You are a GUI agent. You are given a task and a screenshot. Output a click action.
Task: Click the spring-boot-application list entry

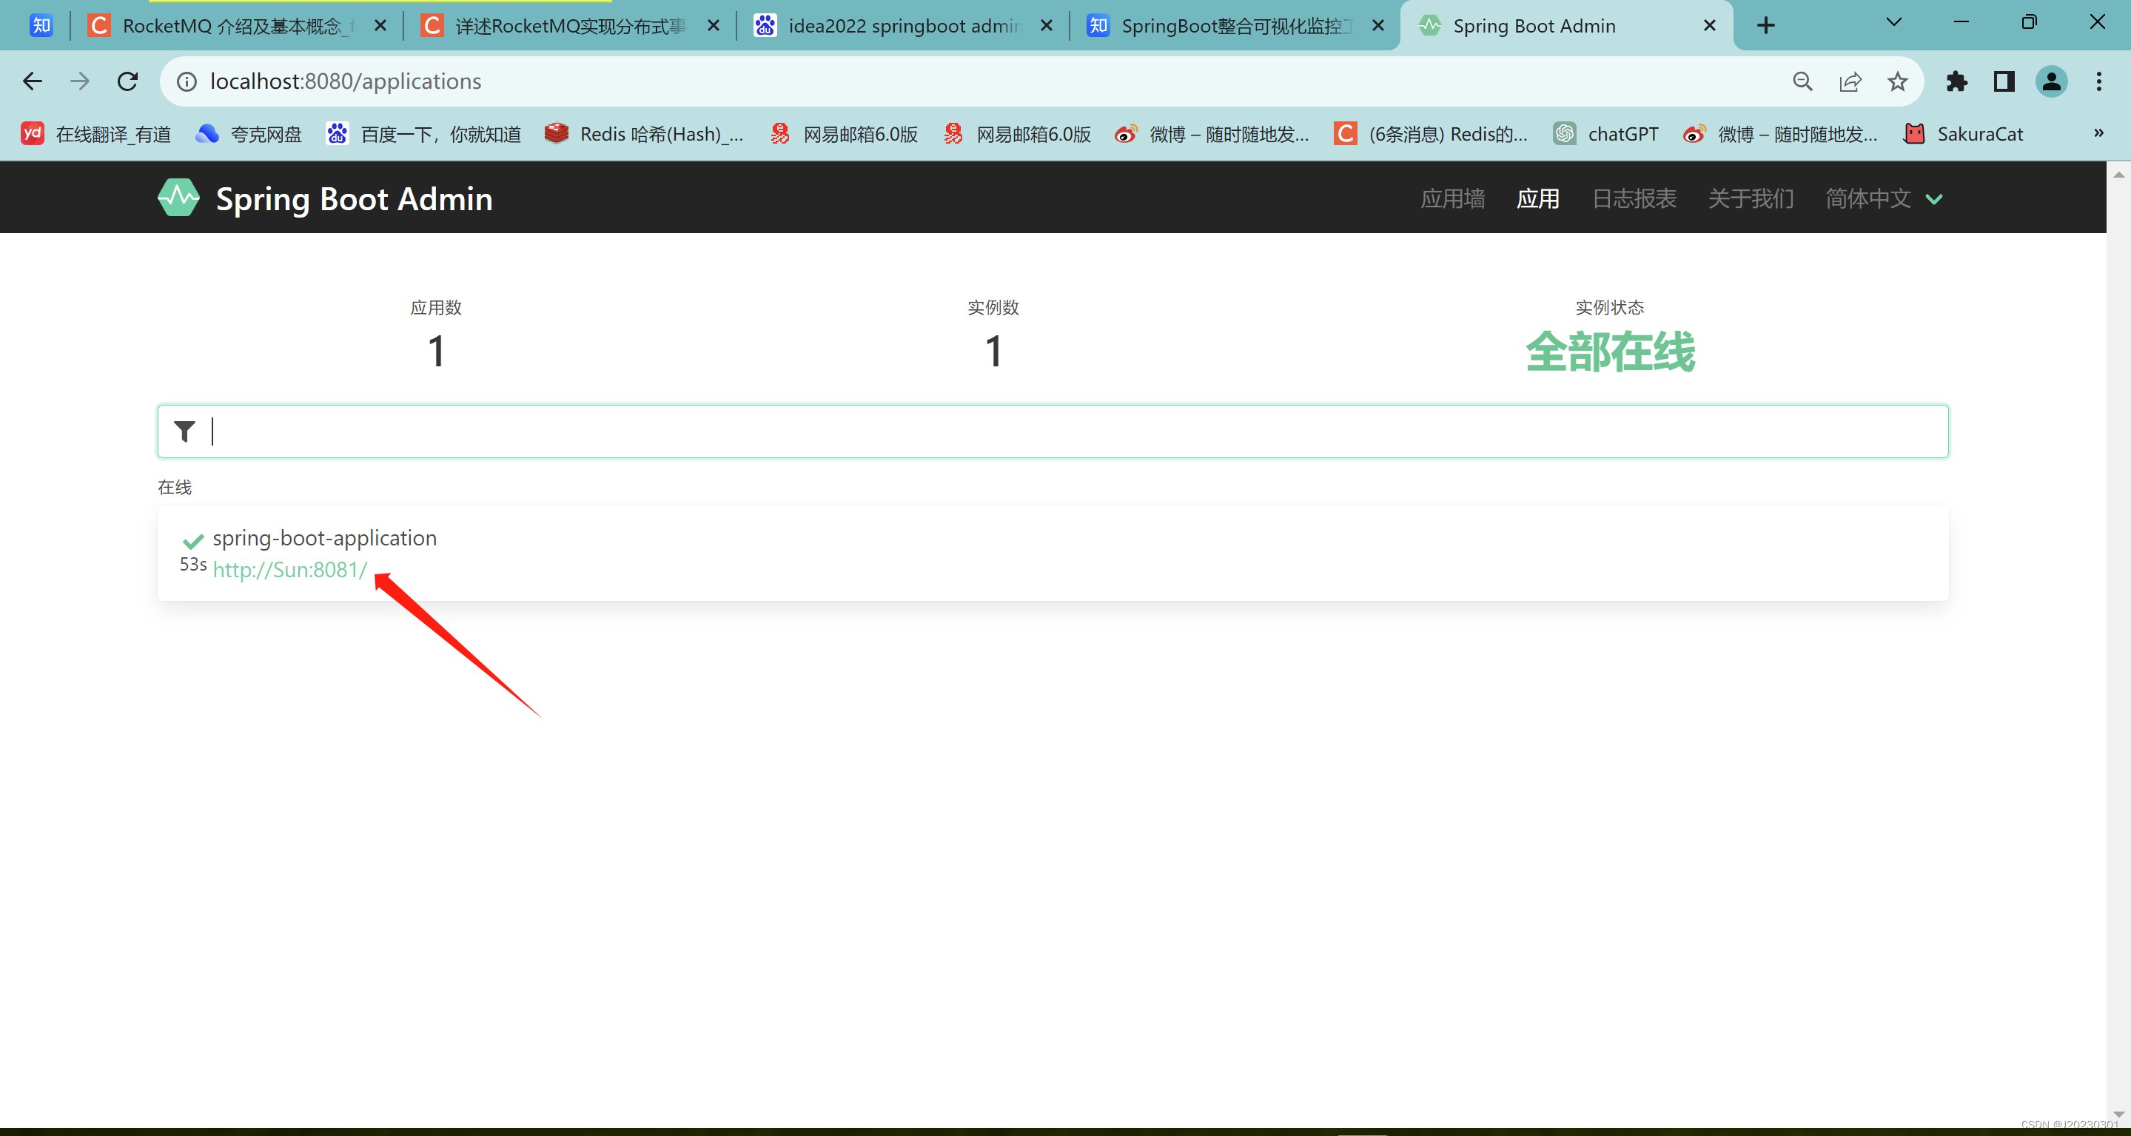pyautogui.click(x=324, y=538)
